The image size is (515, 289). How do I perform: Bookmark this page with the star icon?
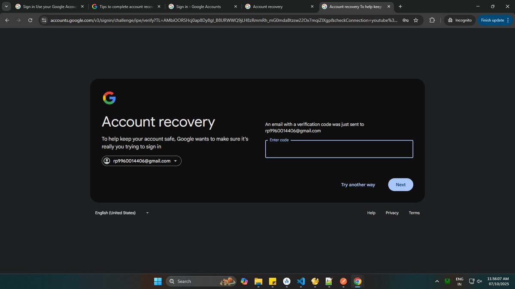click(x=416, y=20)
